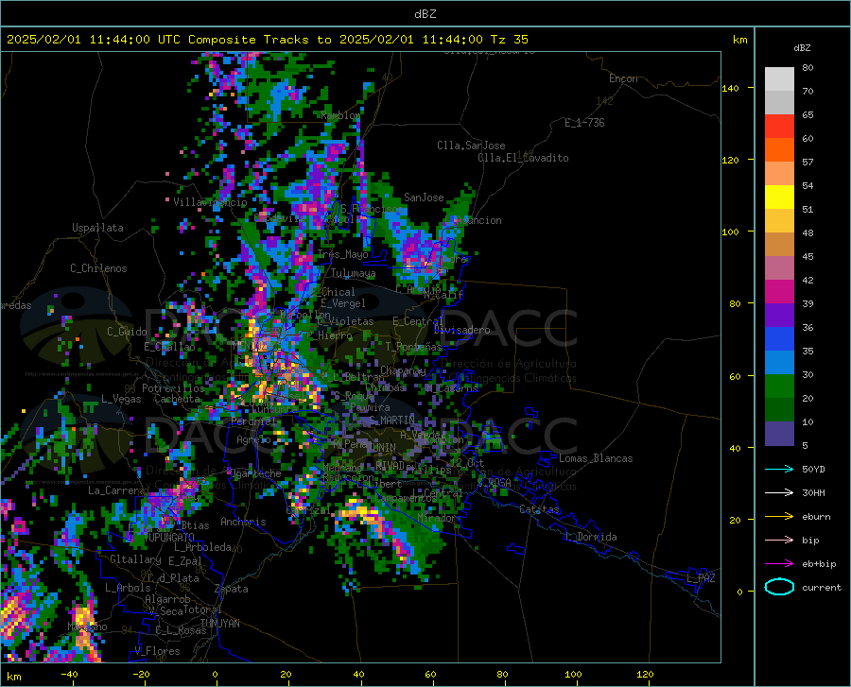Viewport: 851px width, 687px height.
Task: Pick the bright green swatch in dBZ scale
Action: 779,386
